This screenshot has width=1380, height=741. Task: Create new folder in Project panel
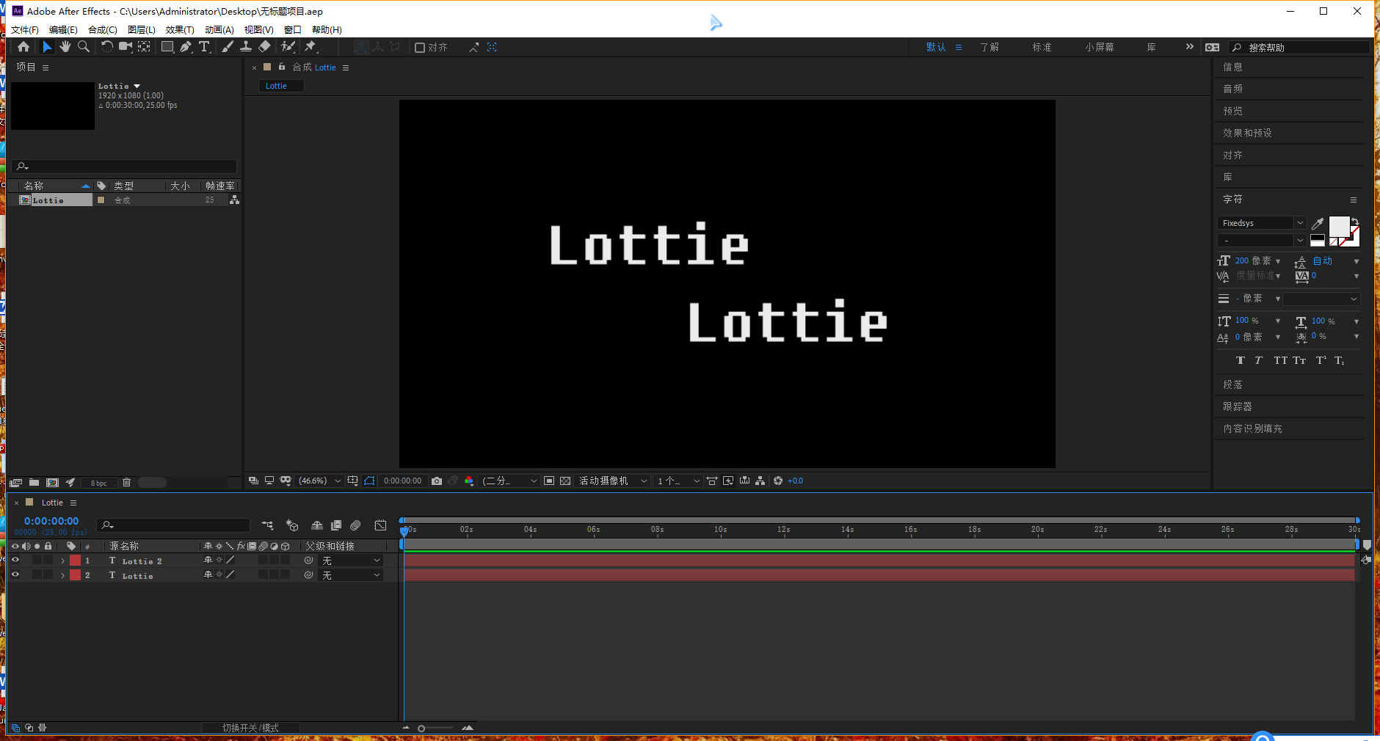(34, 483)
